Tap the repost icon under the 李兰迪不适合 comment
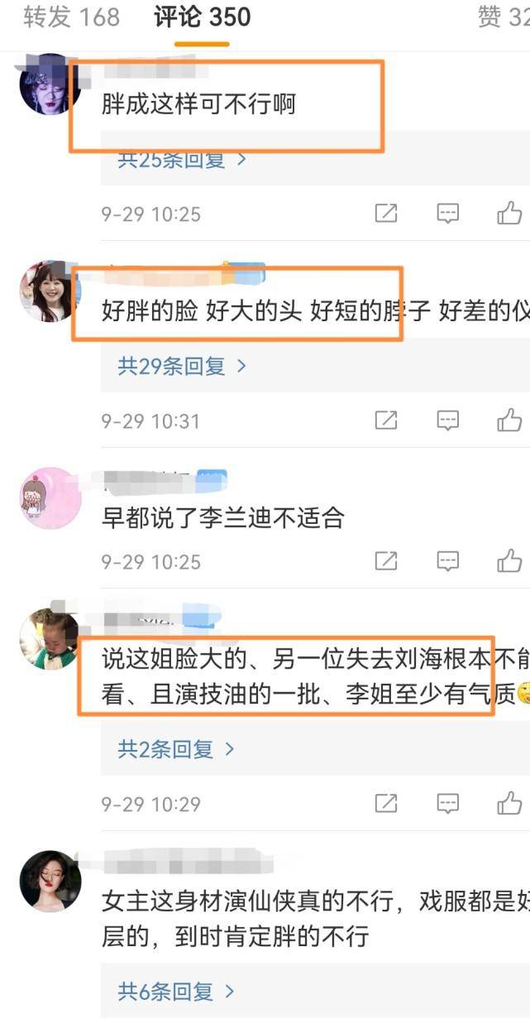530x1019 pixels. point(386,561)
